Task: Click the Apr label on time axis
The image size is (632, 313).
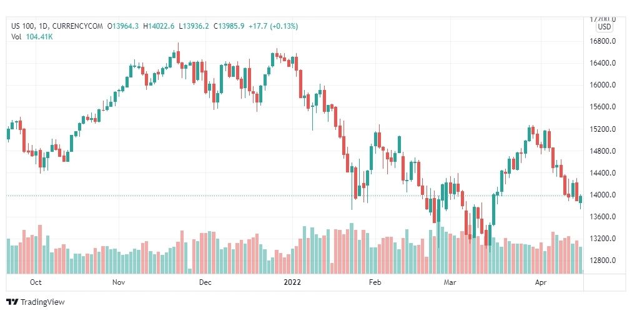Action: click(540, 282)
